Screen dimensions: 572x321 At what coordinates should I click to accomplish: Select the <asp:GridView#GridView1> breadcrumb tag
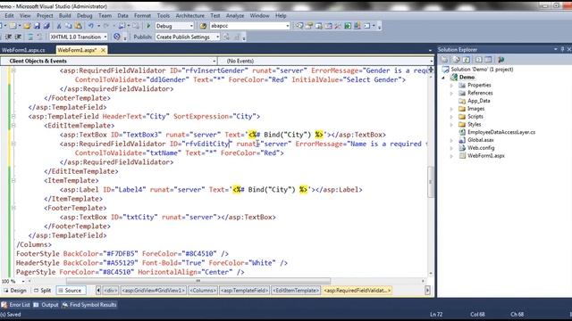pos(154,291)
